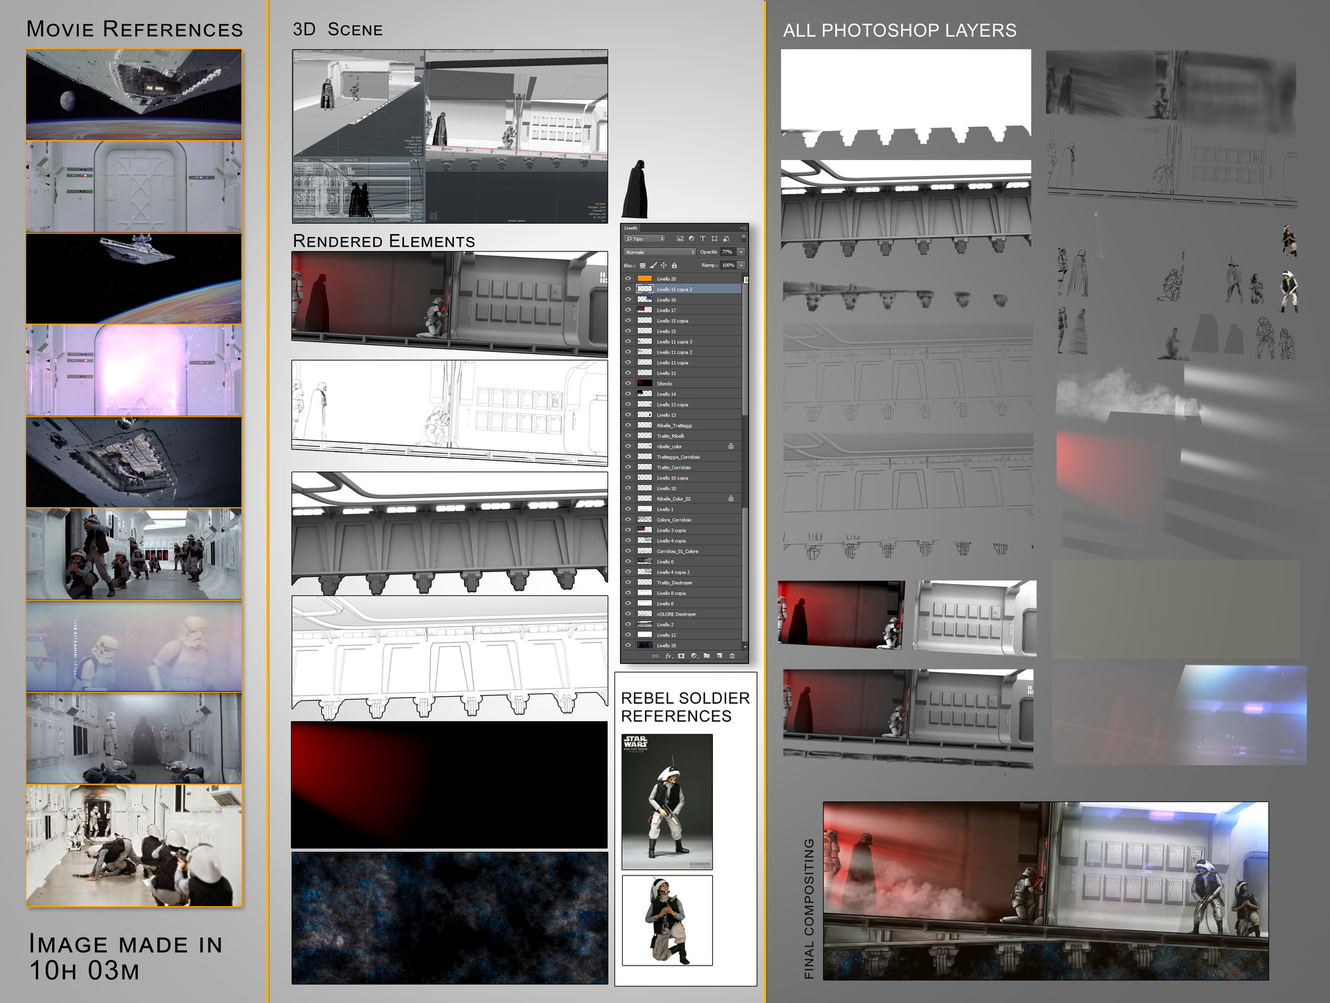Add a layer mask using its icon
Image resolution: width=1330 pixels, height=1003 pixels.
[x=681, y=656]
